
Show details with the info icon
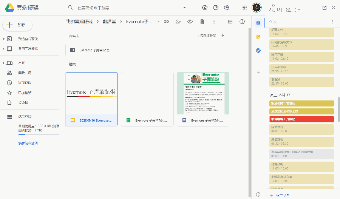(242, 22)
